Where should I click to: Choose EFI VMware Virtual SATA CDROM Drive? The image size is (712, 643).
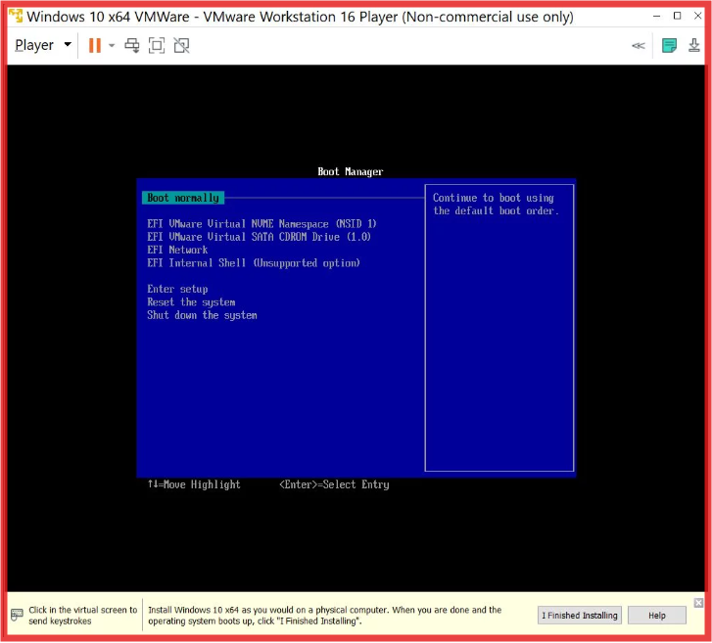(x=260, y=237)
